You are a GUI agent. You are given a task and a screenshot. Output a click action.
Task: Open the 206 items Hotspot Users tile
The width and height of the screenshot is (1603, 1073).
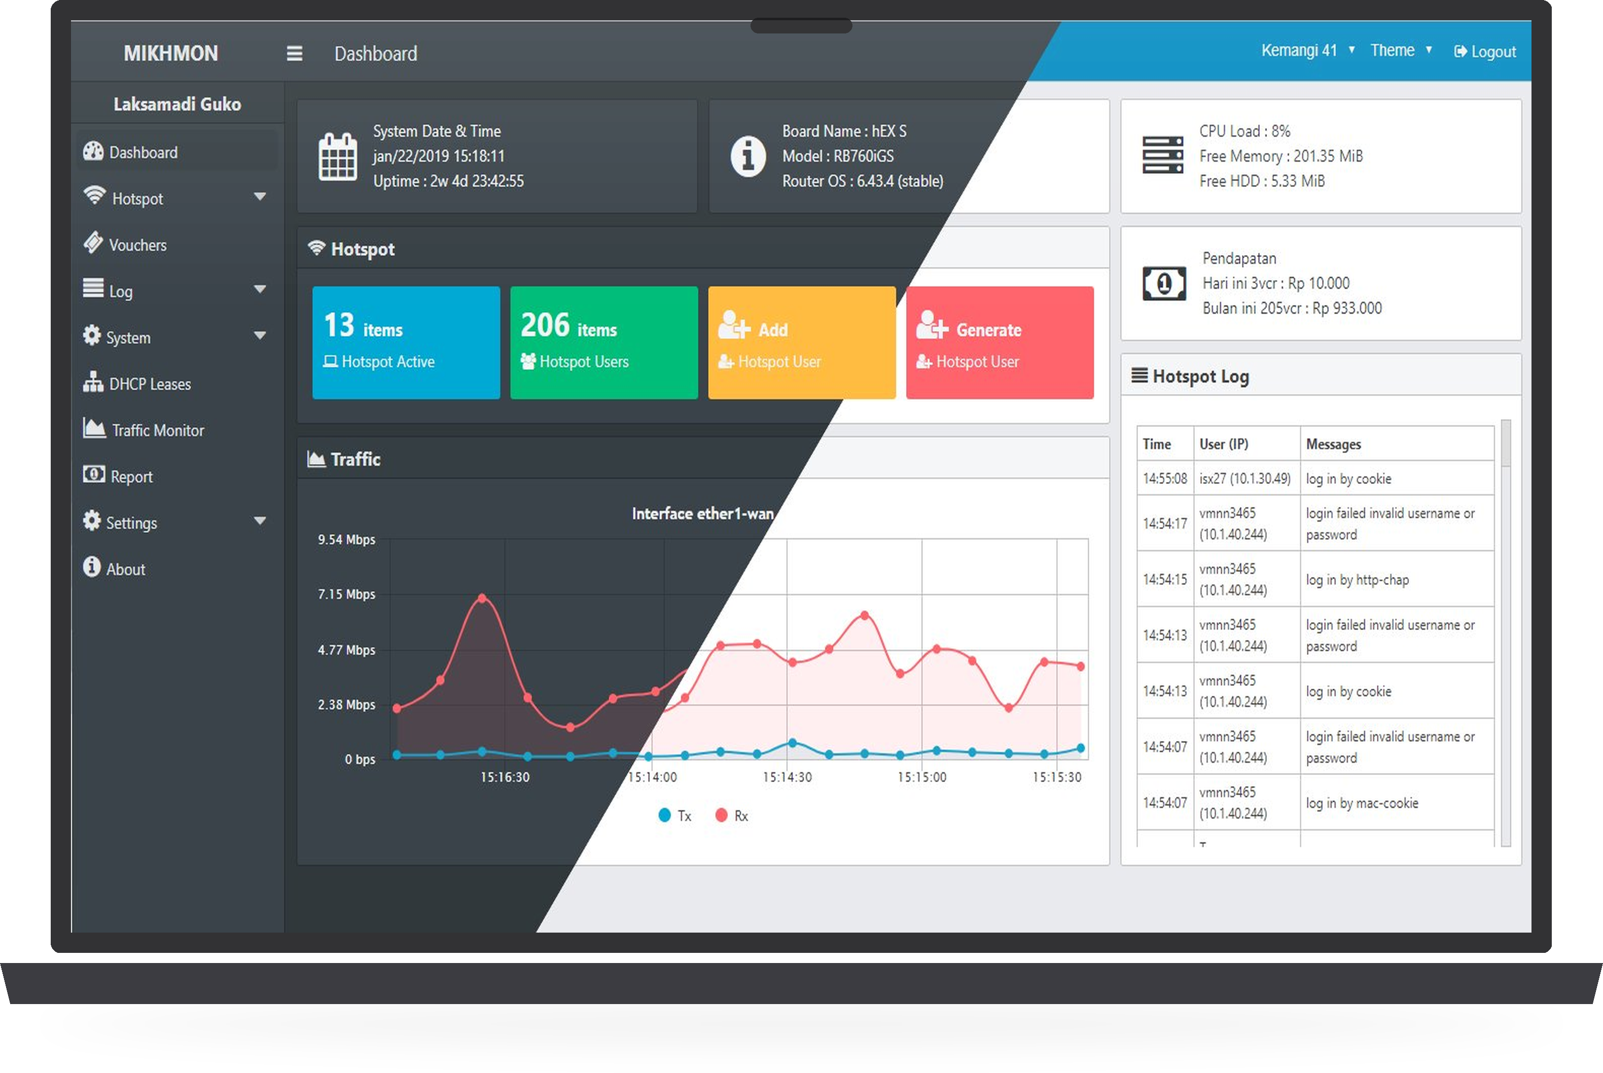pyautogui.click(x=603, y=343)
